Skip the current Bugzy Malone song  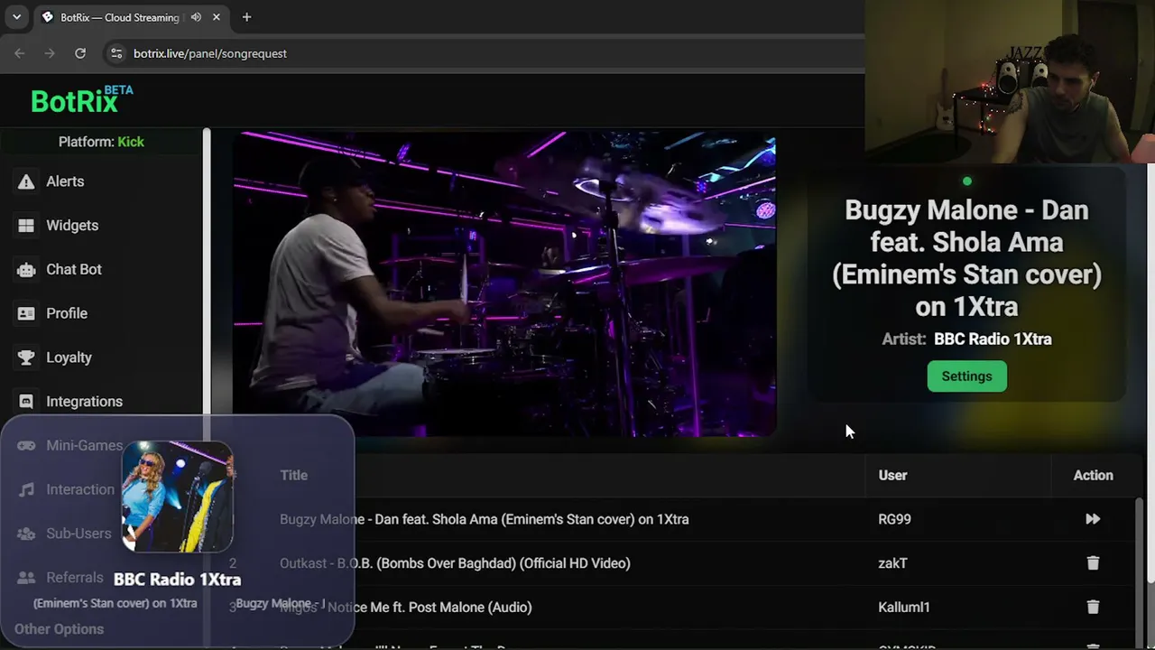pos(1093,519)
